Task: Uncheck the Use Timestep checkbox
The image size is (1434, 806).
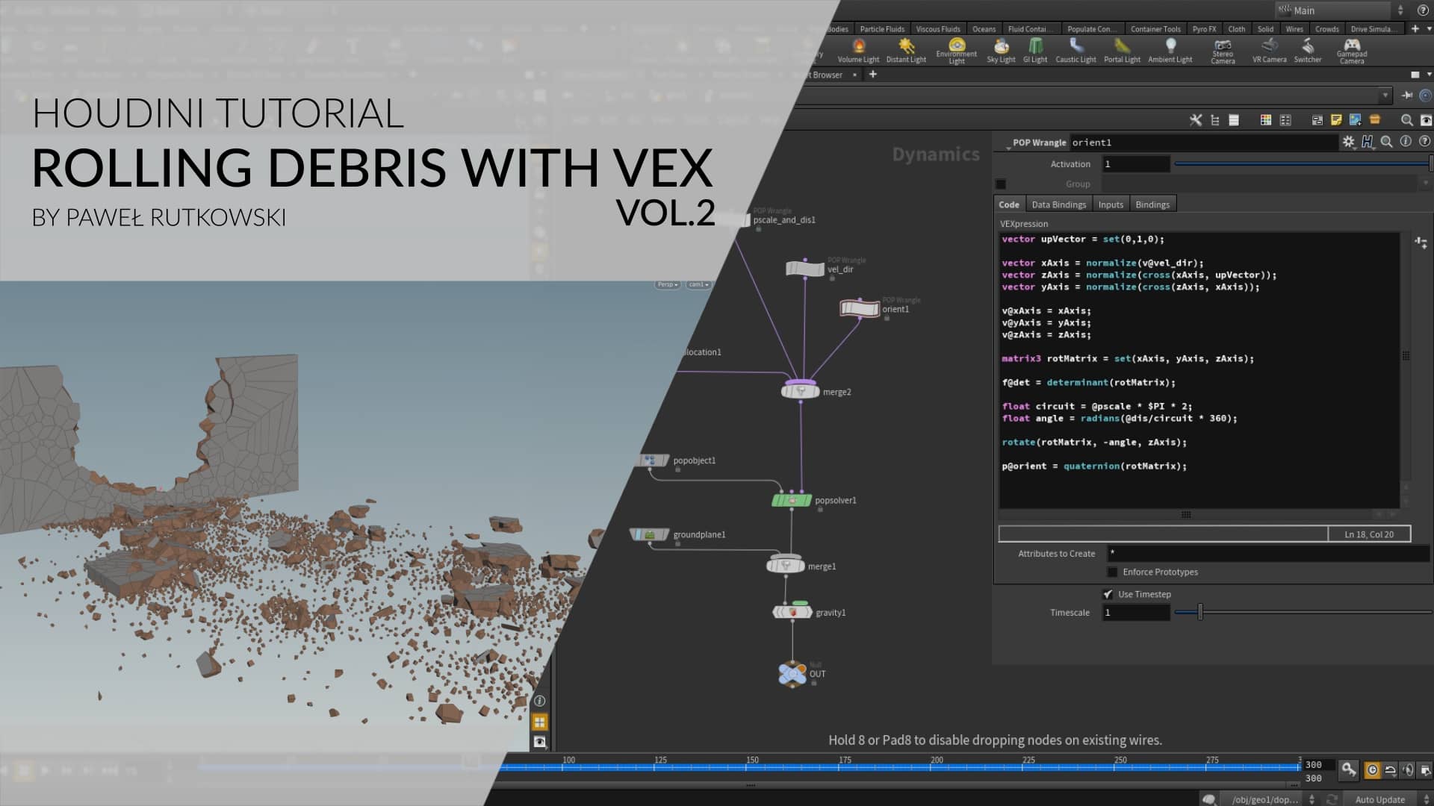Action: coord(1108,594)
